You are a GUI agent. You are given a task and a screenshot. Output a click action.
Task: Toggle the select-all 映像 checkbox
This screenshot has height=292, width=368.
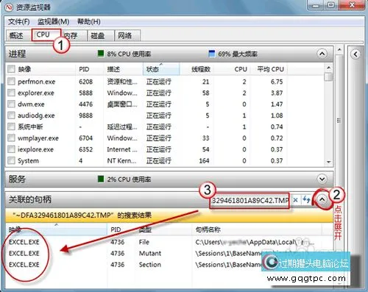(11, 69)
